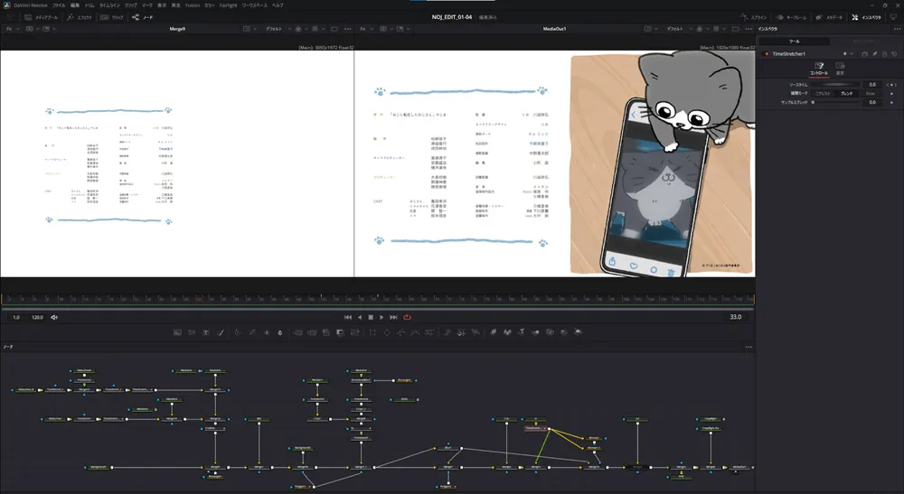Add an Ellipse mask from toolbar
904x494 pixels.
click(x=387, y=332)
